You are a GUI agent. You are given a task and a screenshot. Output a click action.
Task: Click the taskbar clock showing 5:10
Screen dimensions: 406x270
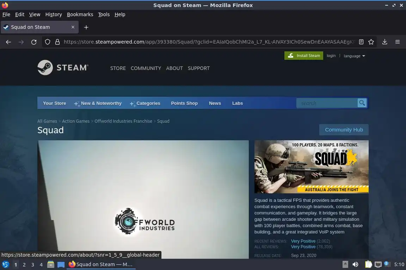pos(399,264)
